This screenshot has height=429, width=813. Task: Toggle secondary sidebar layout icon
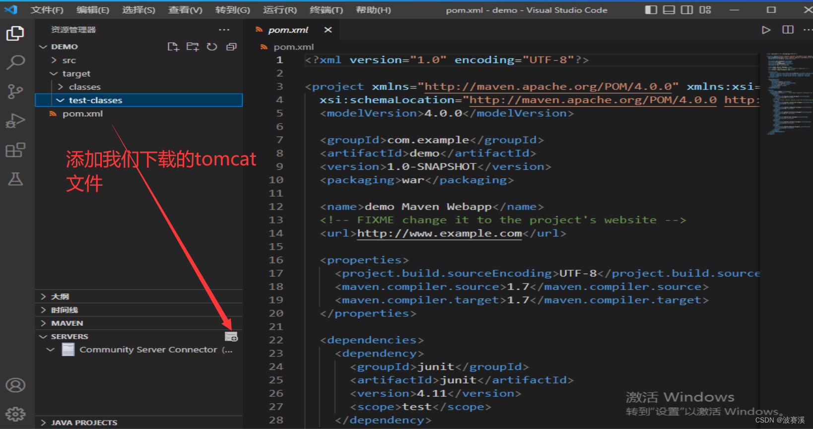click(687, 10)
